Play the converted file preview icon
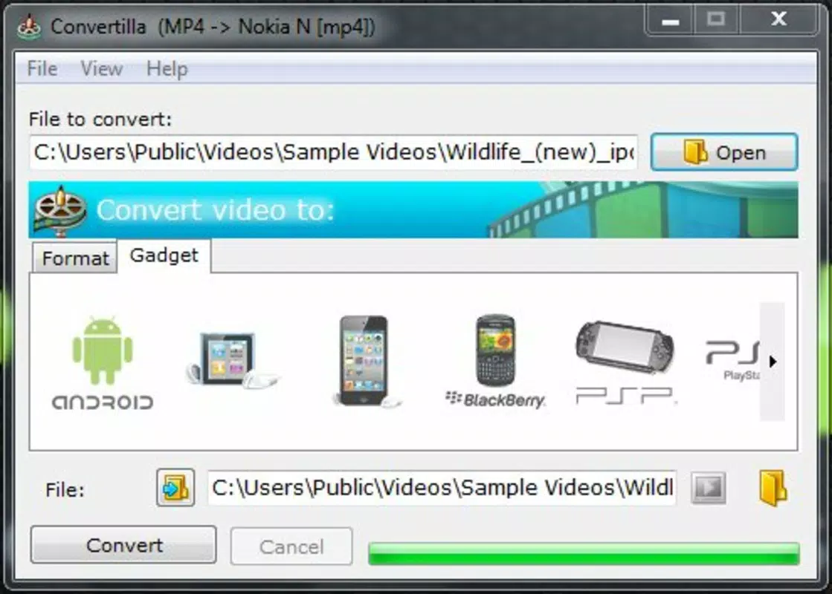 (x=709, y=487)
